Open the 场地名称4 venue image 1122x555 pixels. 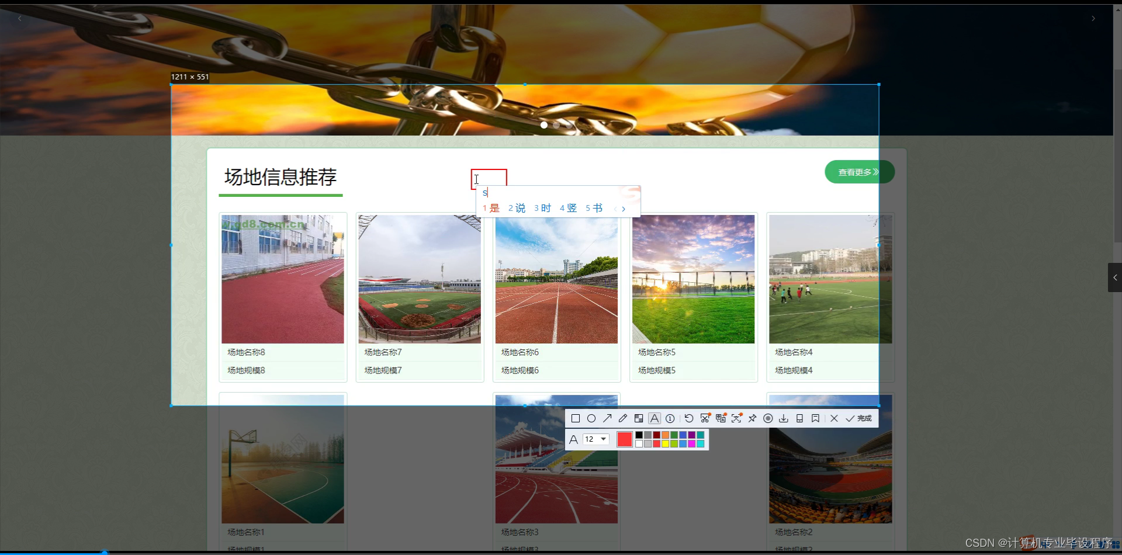pyautogui.click(x=830, y=279)
